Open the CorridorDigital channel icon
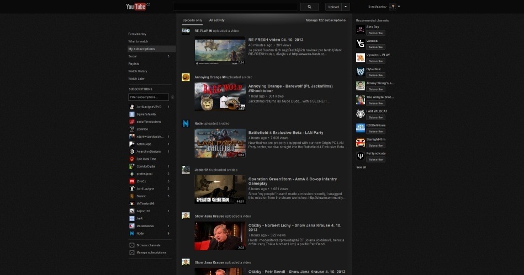This screenshot has width=524, height=275. 131,166
